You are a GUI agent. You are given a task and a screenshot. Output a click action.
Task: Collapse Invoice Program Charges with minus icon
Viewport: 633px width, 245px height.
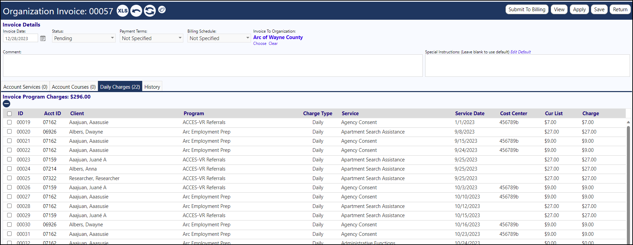point(6,104)
